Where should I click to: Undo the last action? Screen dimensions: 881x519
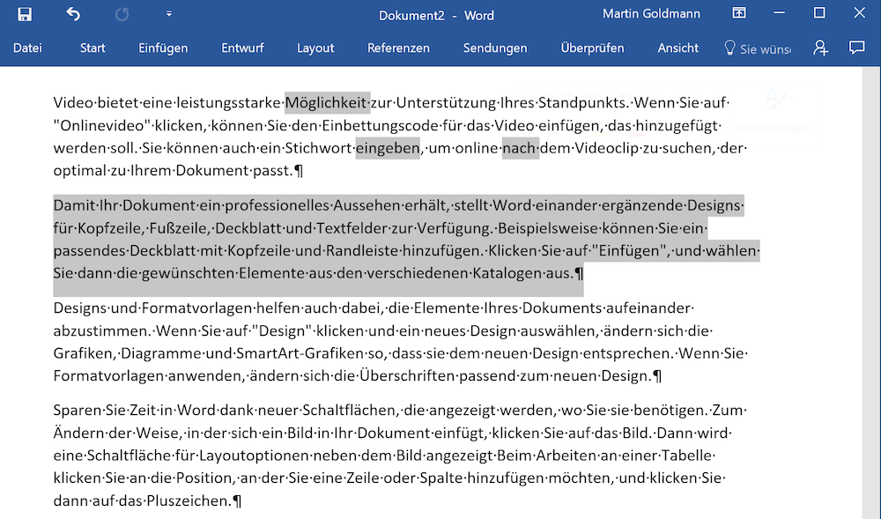[x=73, y=15]
